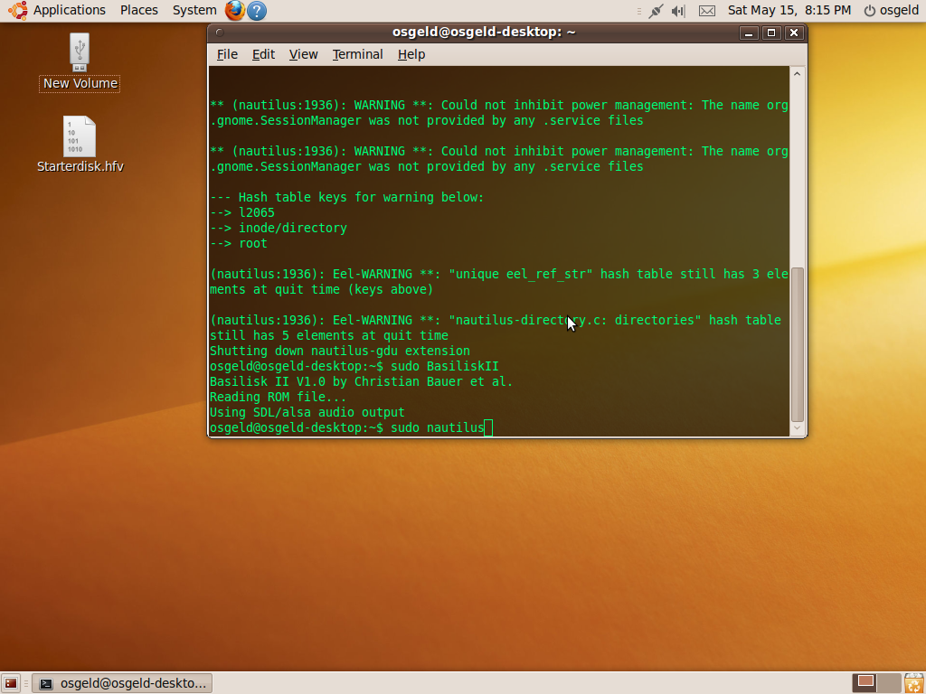Click the date and time clock

point(789,10)
